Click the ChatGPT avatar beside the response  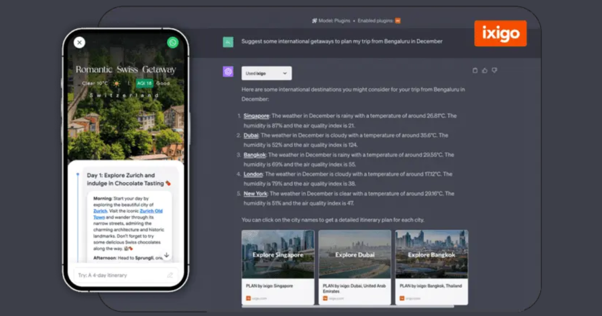pyautogui.click(x=228, y=72)
